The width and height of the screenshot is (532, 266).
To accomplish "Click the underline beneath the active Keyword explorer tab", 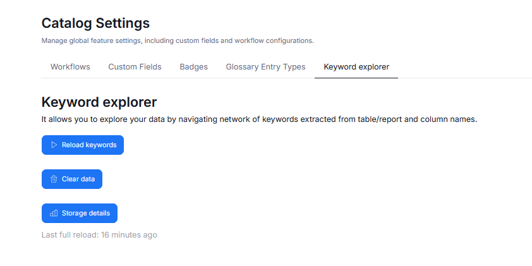I will 356,78.
